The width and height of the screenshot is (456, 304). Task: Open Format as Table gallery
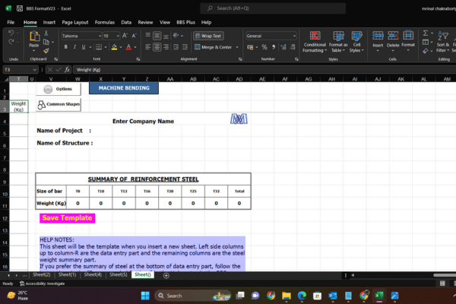338,42
